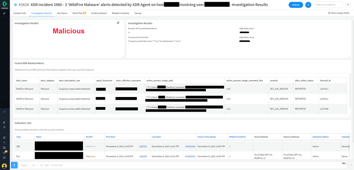Refresh the Investigation Verdict panel
The image size is (354, 170).
tap(118, 23)
